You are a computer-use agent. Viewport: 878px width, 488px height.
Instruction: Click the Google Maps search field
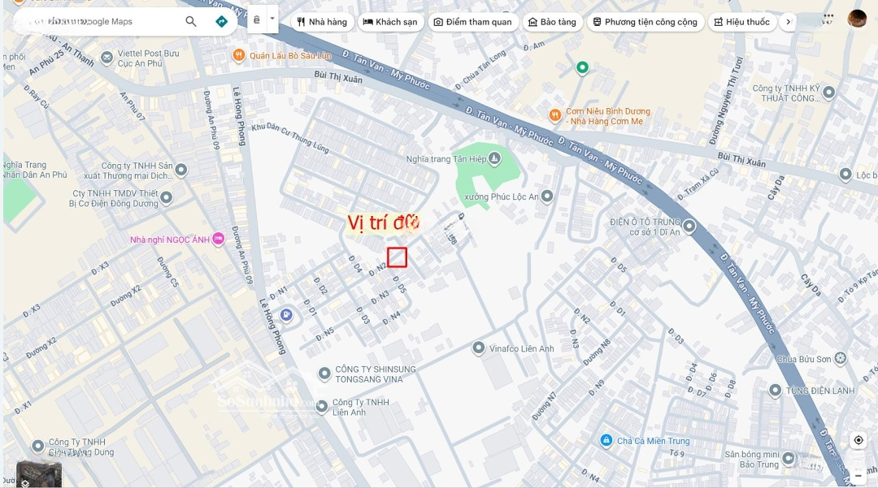(x=98, y=22)
